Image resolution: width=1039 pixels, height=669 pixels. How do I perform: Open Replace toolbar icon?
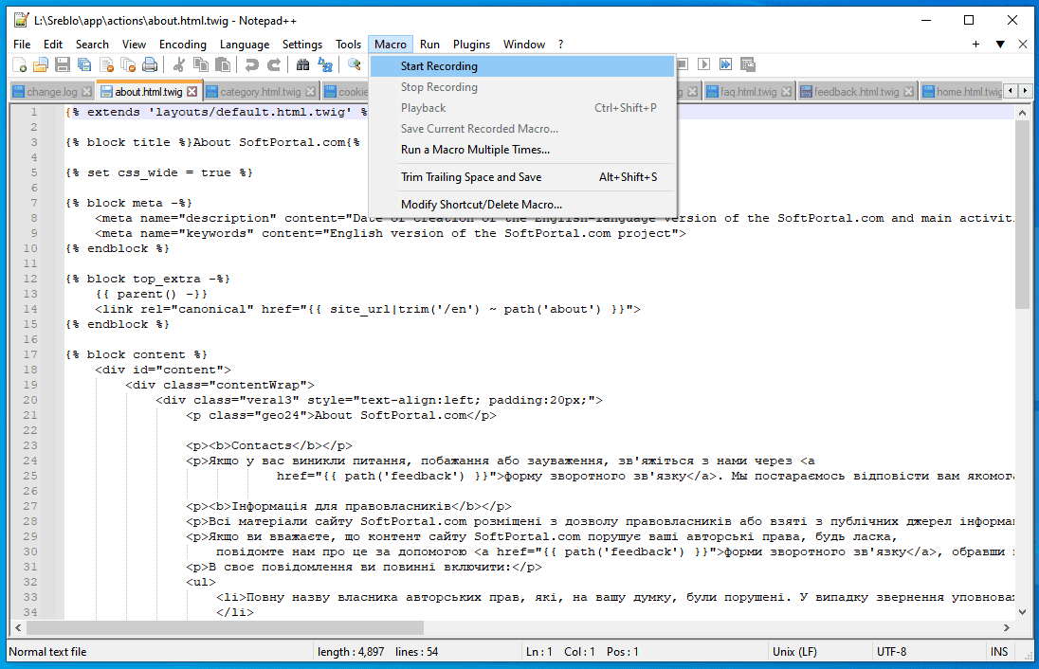324,65
